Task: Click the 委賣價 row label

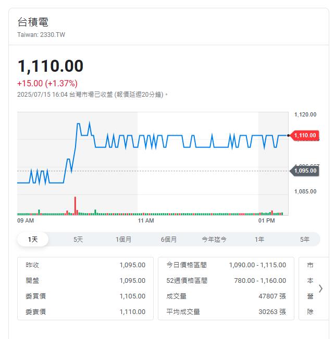Action: pyautogui.click(x=35, y=312)
